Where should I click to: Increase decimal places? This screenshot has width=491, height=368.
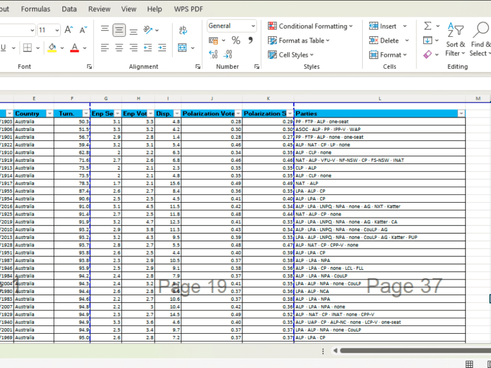pos(213,54)
